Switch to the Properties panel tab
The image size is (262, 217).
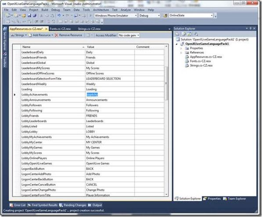(x=212, y=199)
